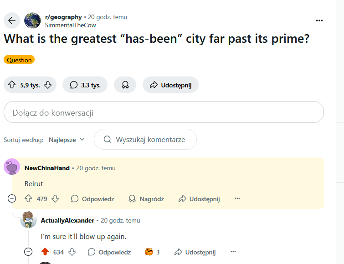Screen dimensions: 344x264
Task: Downvote the Beirut comment
Action: (56, 199)
